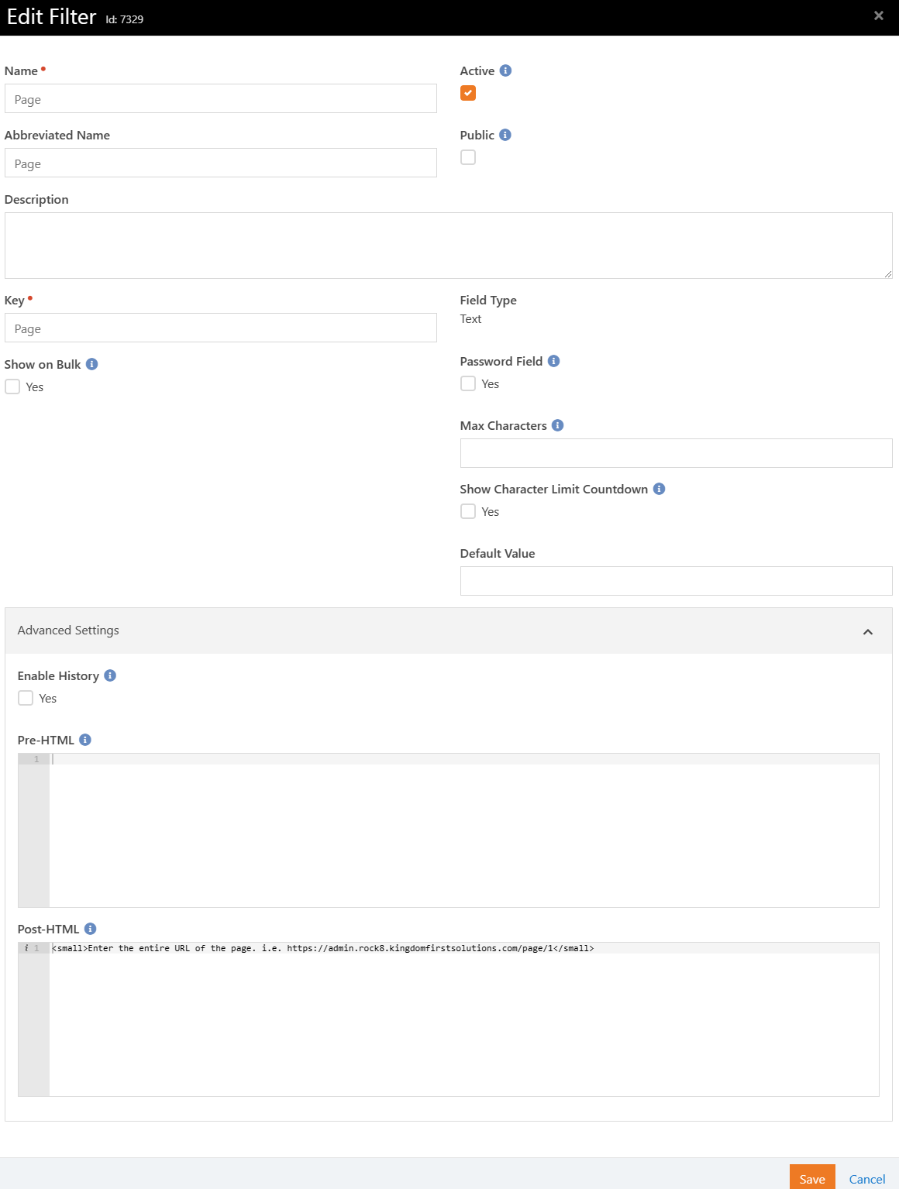Image resolution: width=899 pixels, height=1189 pixels.
Task: Click the Max Characters info icon
Action: pos(557,425)
